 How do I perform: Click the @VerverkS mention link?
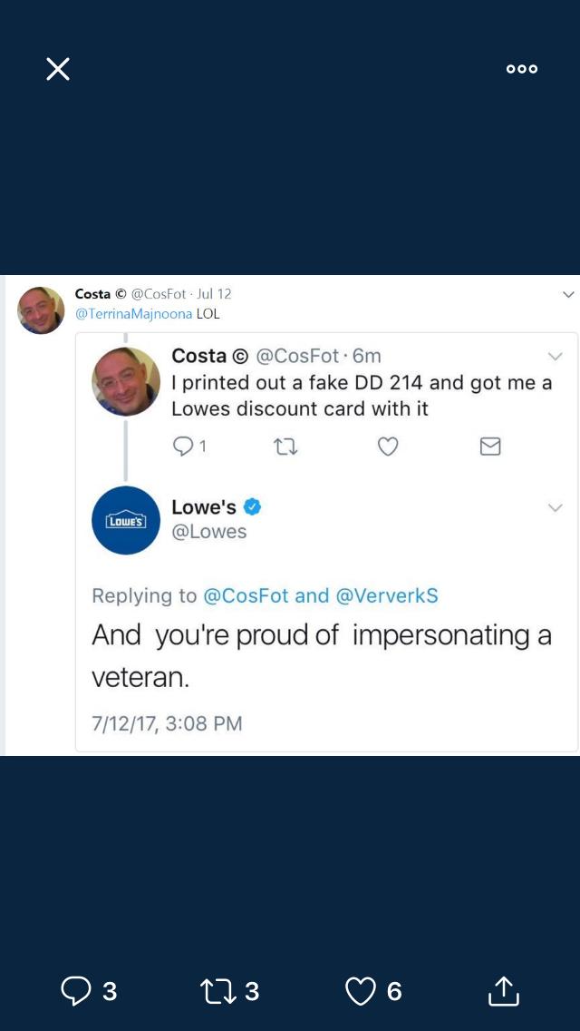click(x=387, y=595)
